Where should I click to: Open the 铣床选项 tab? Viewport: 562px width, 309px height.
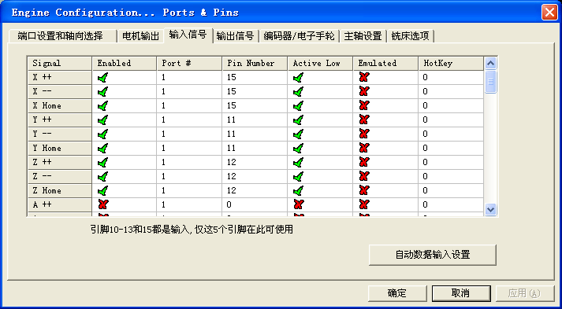(411, 36)
